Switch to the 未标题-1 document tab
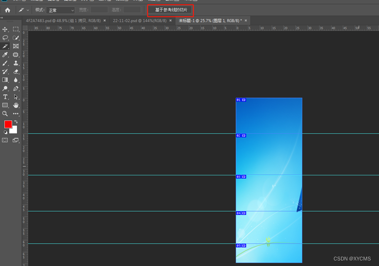This screenshot has height=266, width=379. pos(210,21)
